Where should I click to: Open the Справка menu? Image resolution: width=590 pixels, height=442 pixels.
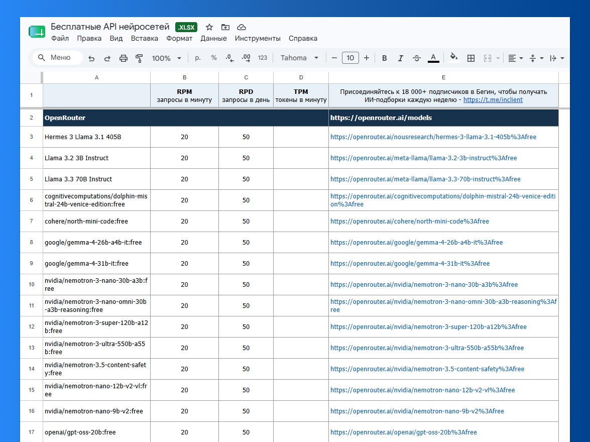click(x=303, y=38)
